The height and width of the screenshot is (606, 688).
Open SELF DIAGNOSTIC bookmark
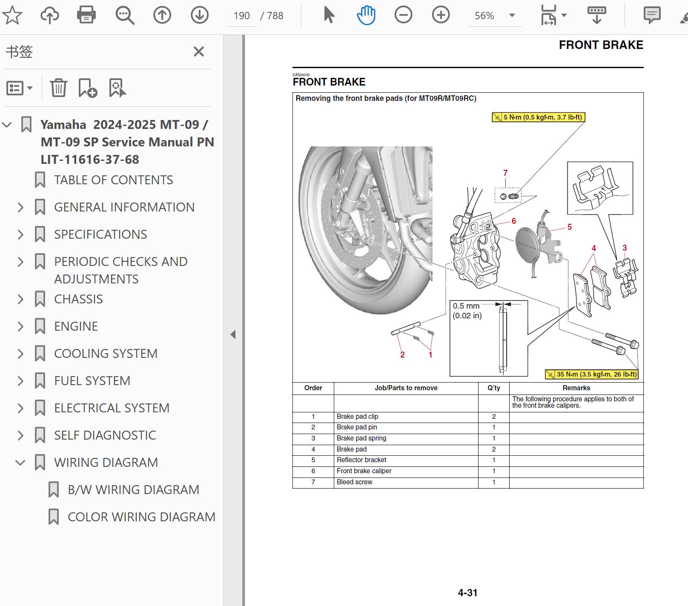105,435
